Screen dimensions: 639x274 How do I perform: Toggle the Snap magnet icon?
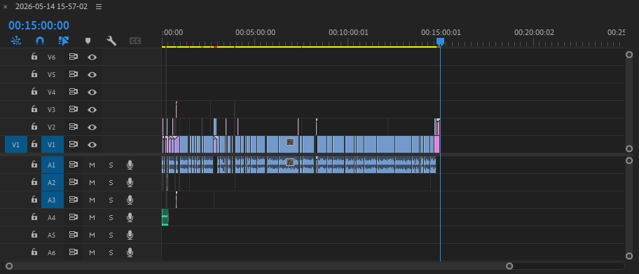click(x=39, y=41)
